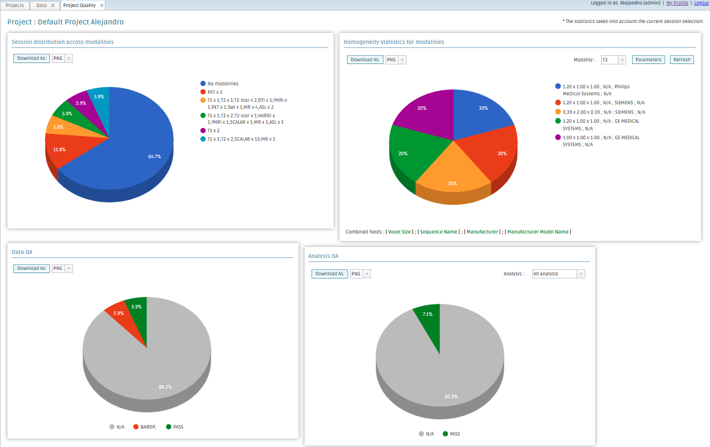The image size is (710, 447).
Task: Click Download As in Analysis QA panel
Action: point(330,274)
